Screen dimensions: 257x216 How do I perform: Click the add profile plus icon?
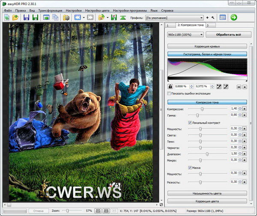point(207,18)
